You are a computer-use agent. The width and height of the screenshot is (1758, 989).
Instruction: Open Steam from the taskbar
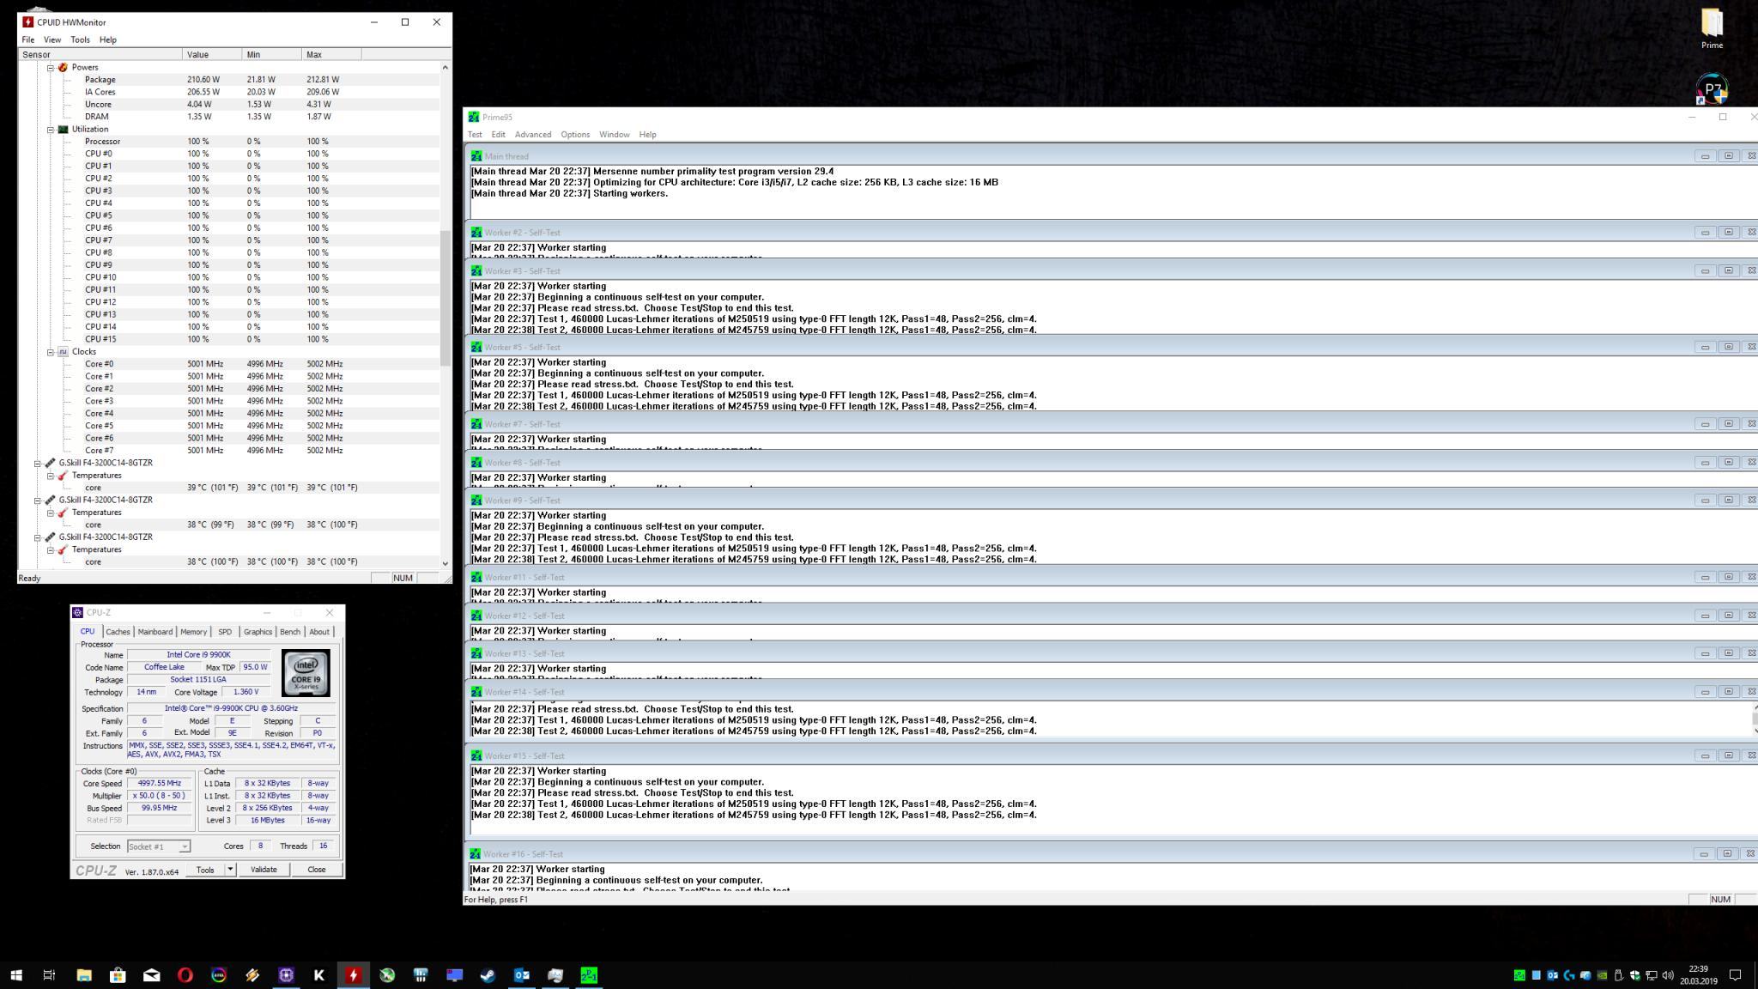(x=488, y=974)
